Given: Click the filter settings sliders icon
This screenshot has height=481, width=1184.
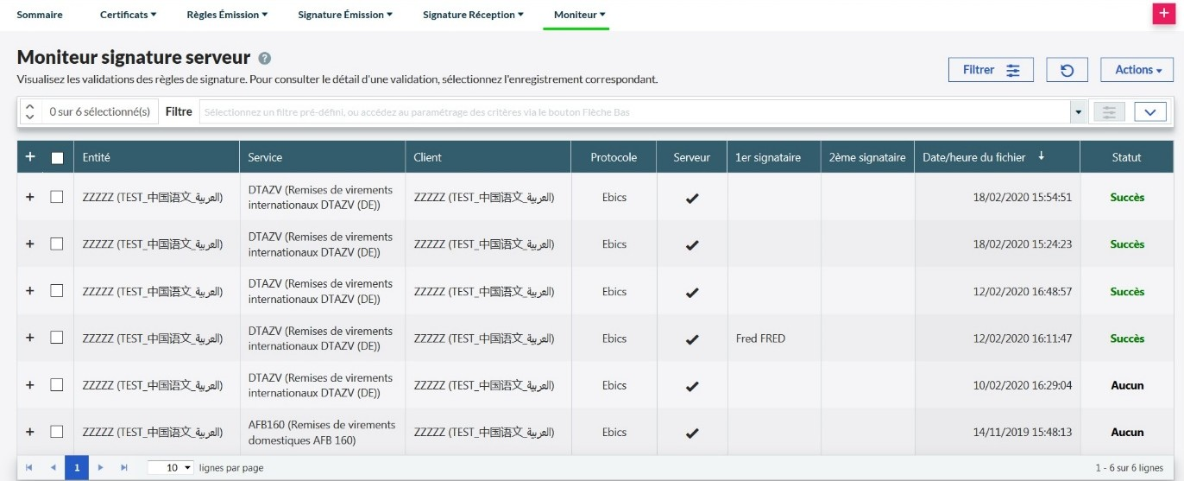Looking at the screenshot, I should click(1109, 112).
